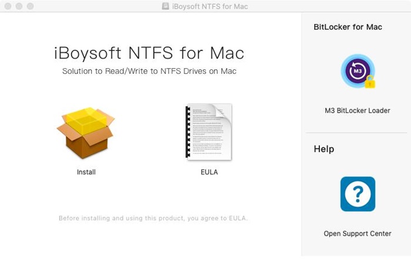The width and height of the screenshot is (411, 260).
Task: Launch M3 BitLocker Loader icon
Action: pos(357,72)
